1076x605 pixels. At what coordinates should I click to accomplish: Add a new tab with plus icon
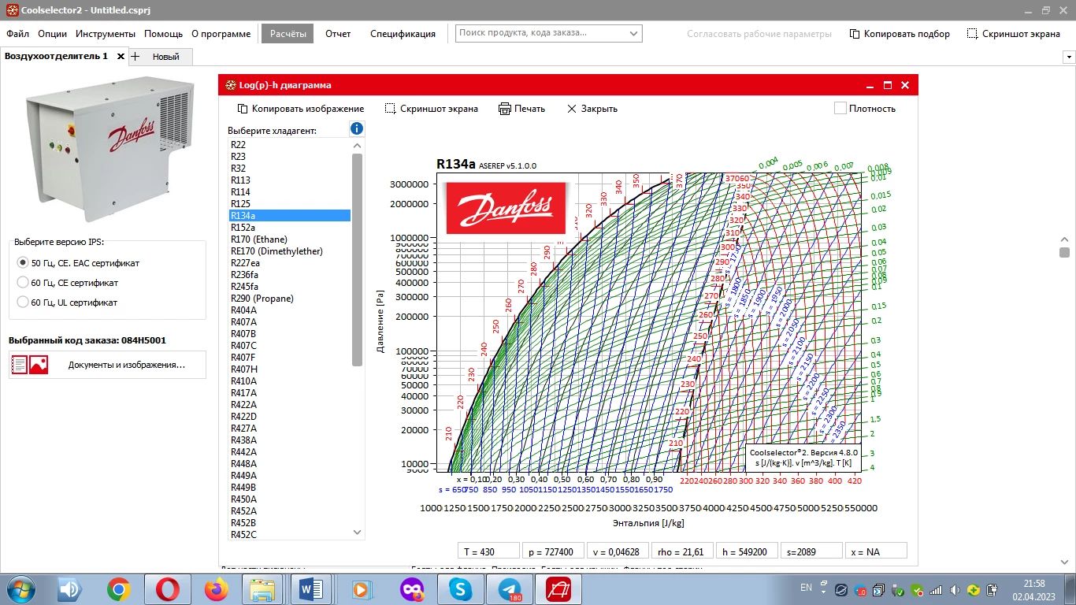click(x=135, y=57)
